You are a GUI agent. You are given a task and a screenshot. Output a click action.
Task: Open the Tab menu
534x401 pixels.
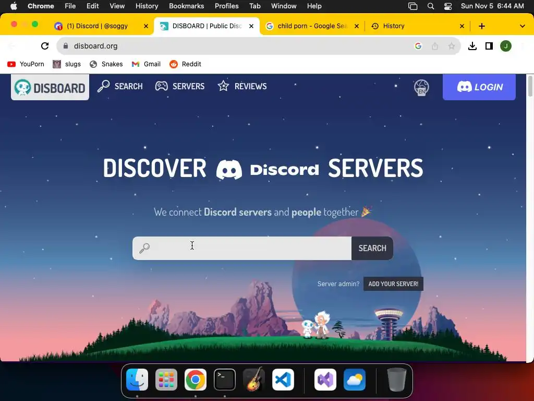[254, 6]
